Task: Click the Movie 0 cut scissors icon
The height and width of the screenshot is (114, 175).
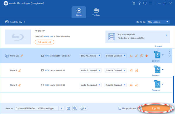Action: pyautogui.click(x=136, y=85)
